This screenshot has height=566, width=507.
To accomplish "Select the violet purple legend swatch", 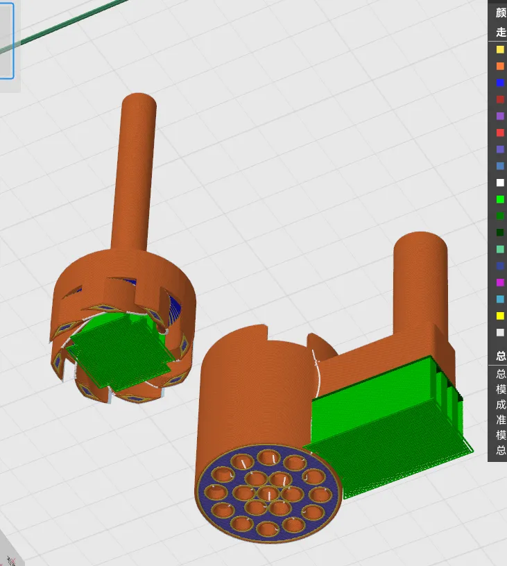I will point(500,116).
